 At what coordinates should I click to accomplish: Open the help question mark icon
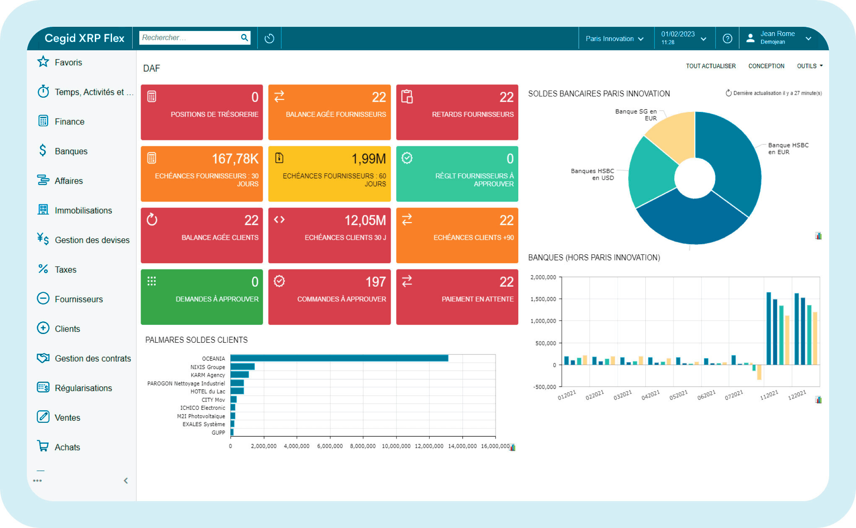point(728,39)
